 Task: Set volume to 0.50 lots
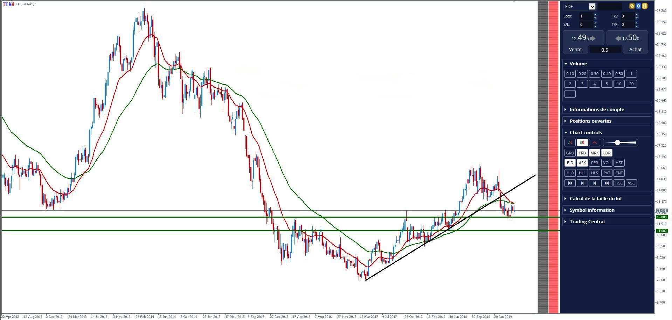point(619,74)
